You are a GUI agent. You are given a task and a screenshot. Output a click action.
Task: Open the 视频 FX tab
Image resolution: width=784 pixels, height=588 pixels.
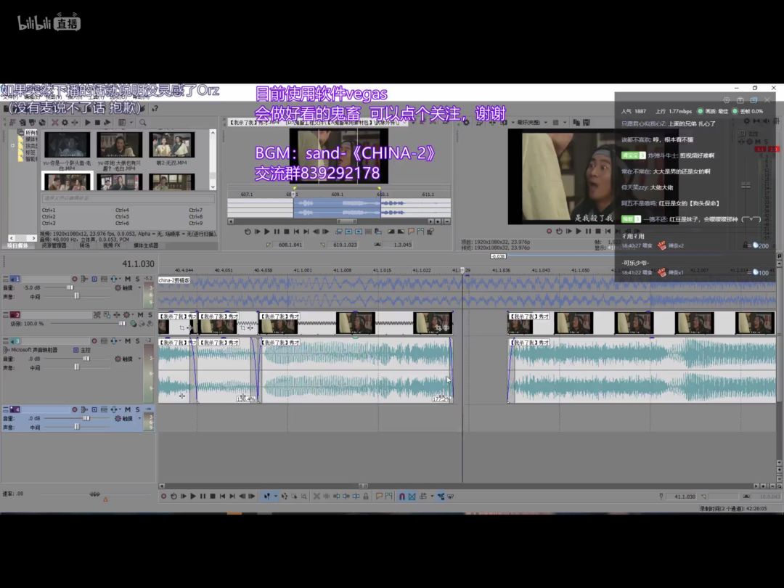point(111,245)
